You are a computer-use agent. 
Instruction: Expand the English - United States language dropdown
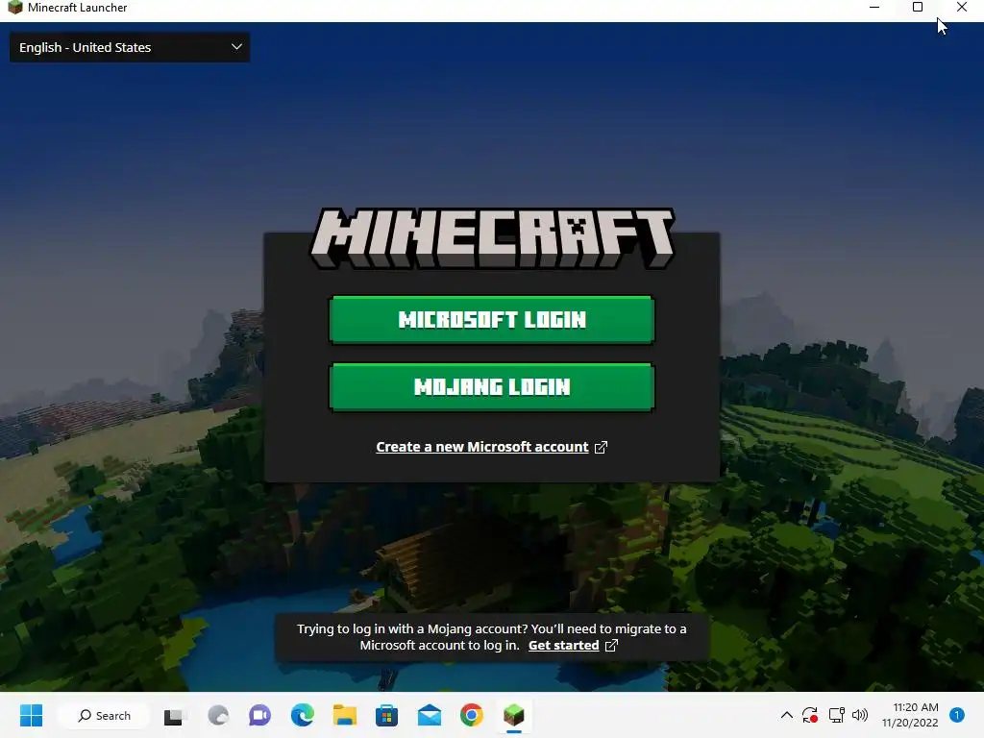(130, 48)
